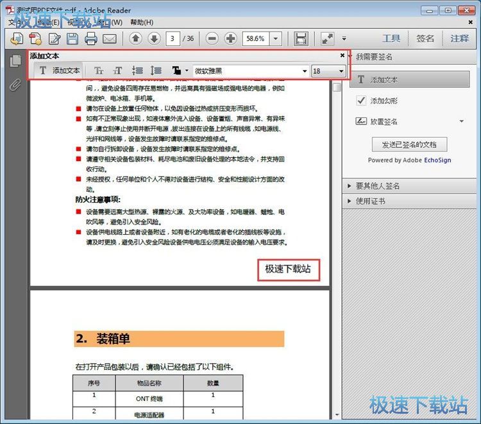
Task: Click the heading 防火注意事项:
Action: coord(98,199)
